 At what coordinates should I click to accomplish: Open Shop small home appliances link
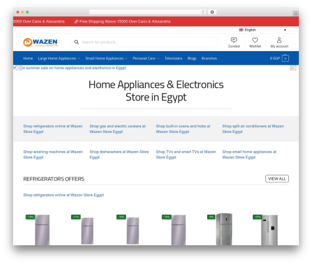pos(249,154)
